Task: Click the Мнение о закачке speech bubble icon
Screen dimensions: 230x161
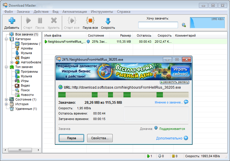Action: coord(186,102)
